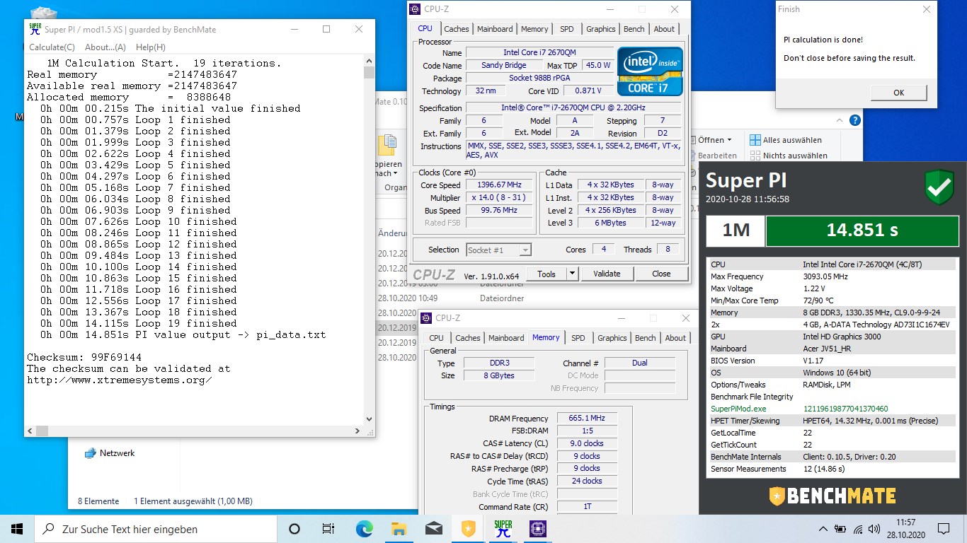Switch to Caches tab in upper CPU-Z
Screen dimensions: 967x543
[457, 29]
